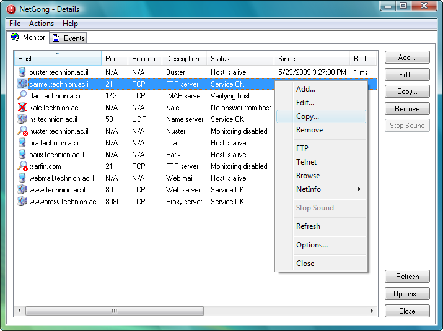Click the Options... button at bottom right
The image size is (443, 331).
coord(407,294)
